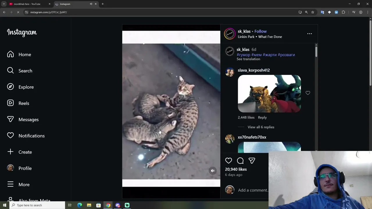372x209 pixels.
Task: Open the post options three-dot menu
Action: click(x=310, y=34)
